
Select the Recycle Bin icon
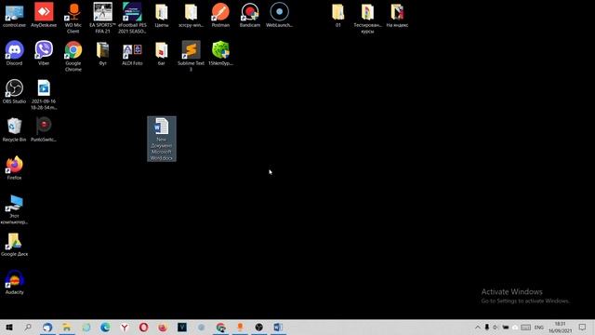(x=15, y=130)
